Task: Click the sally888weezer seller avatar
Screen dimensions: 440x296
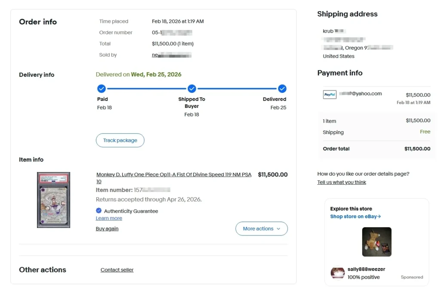Action: pos(337,273)
